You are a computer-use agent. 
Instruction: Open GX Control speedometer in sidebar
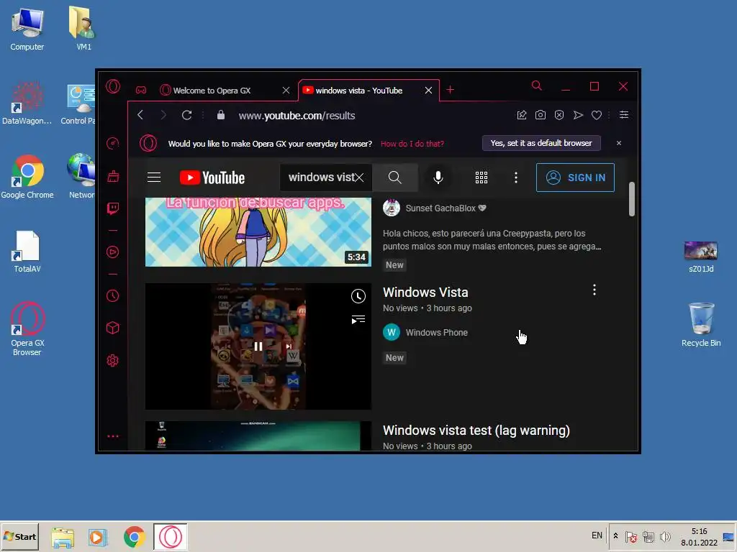[113, 143]
